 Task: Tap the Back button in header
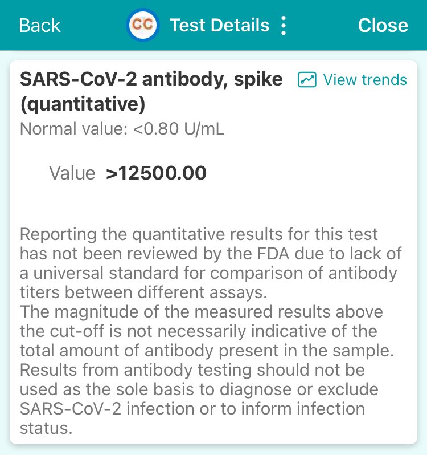[39, 25]
